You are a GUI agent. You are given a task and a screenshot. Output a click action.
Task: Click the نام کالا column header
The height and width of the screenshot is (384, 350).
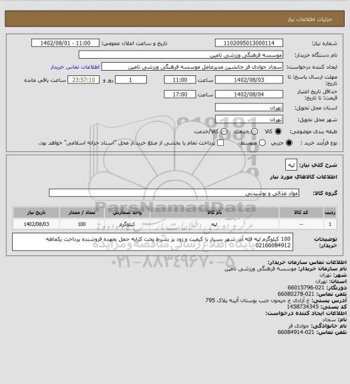click(214, 212)
